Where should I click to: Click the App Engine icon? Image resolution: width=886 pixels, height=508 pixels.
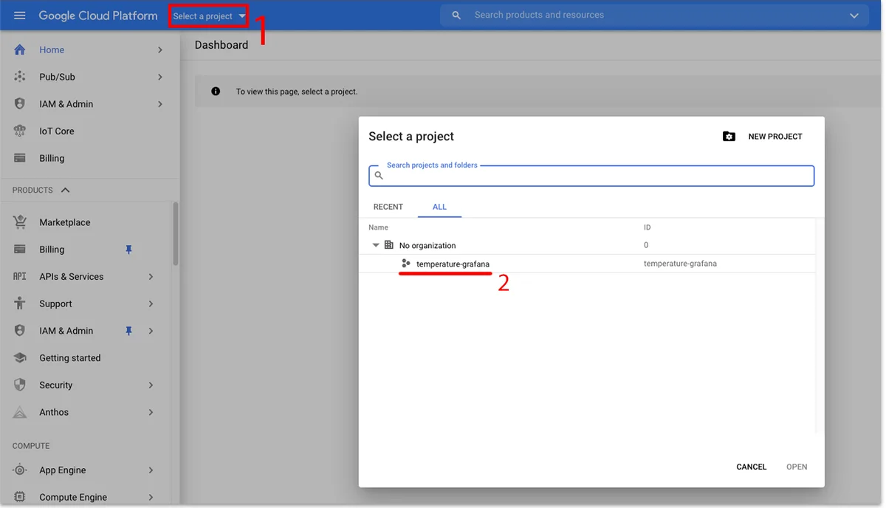click(20, 470)
